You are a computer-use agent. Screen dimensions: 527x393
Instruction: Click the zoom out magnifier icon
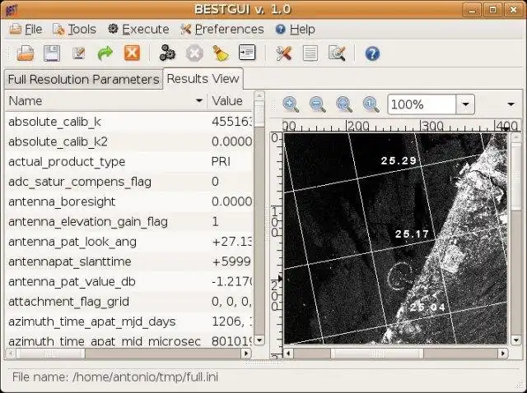click(x=317, y=104)
